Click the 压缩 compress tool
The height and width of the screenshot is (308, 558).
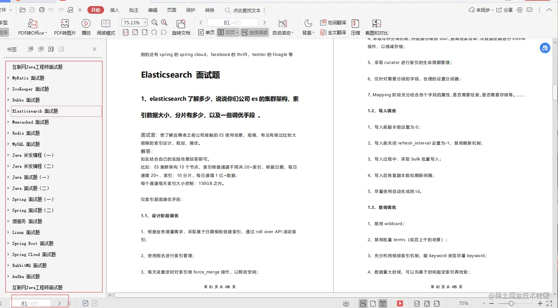tap(356, 28)
